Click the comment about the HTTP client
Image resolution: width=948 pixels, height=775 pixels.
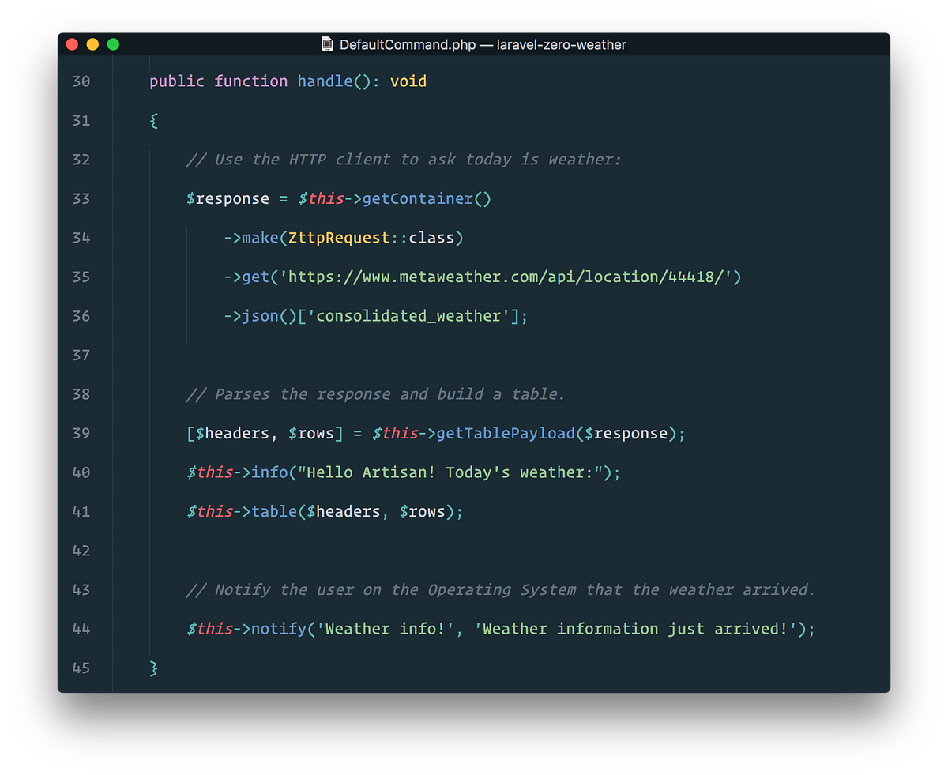coord(403,160)
